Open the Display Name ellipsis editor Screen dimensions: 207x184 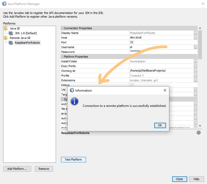pos(195,33)
